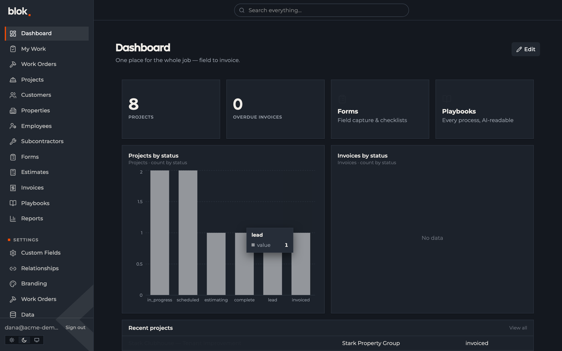Click the 'invoiced' status in recent projects
This screenshot has width=562, height=351.
477,343
